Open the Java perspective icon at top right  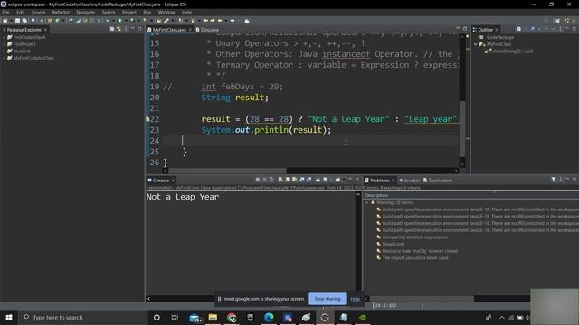pyautogui.click(x=567, y=21)
